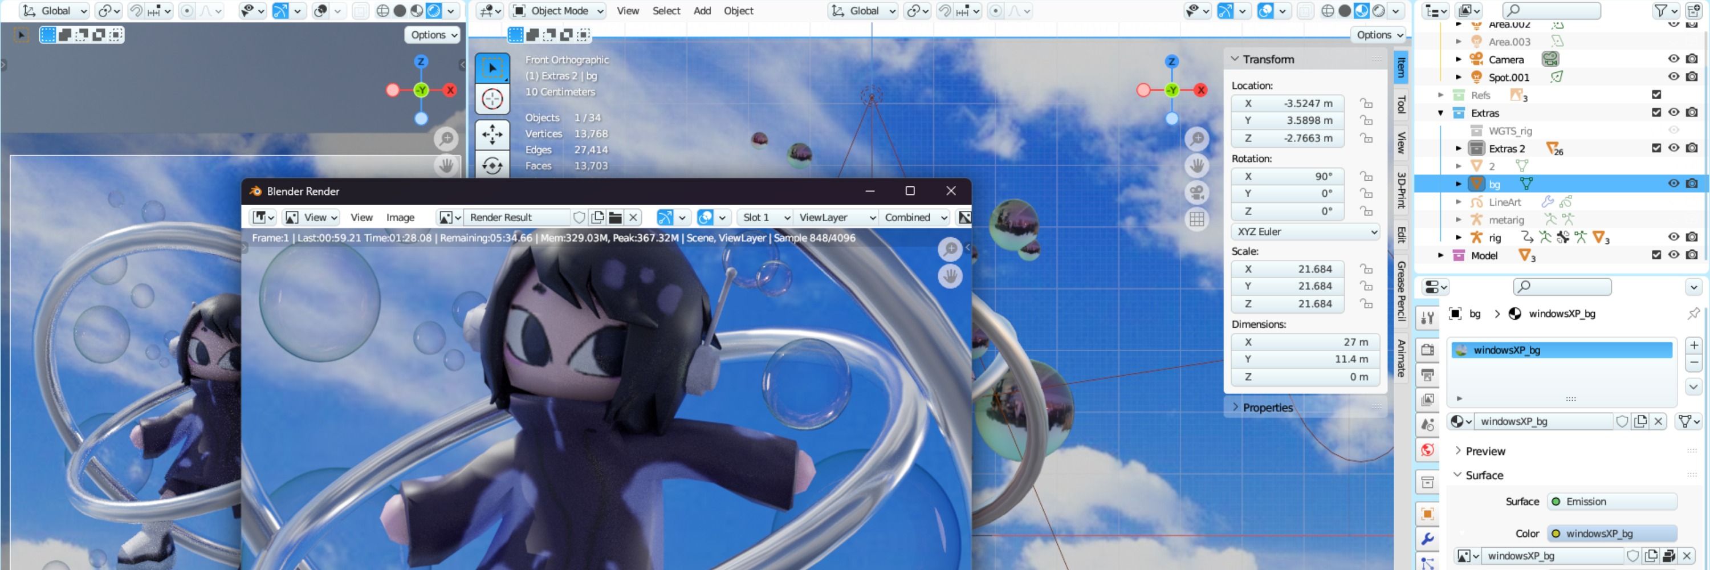Expand the Extras 2 collection
Viewport: 1710px width, 570px height.
1459,149
